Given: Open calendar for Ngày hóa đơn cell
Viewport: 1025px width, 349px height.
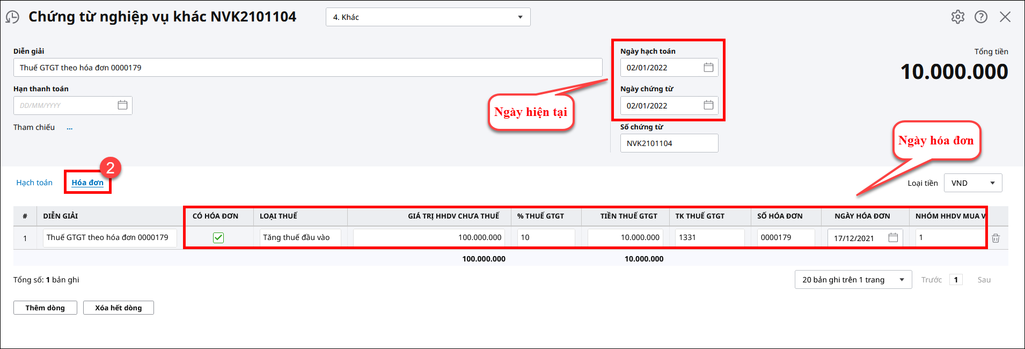Looking at the screenshot, I should (x=893, y=238).
